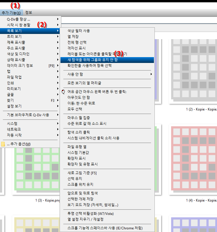Image resolution: width=217 pixels, height=232 pixels.
Task: Open the 네트워크 menu entry
Action: [30, 129]
